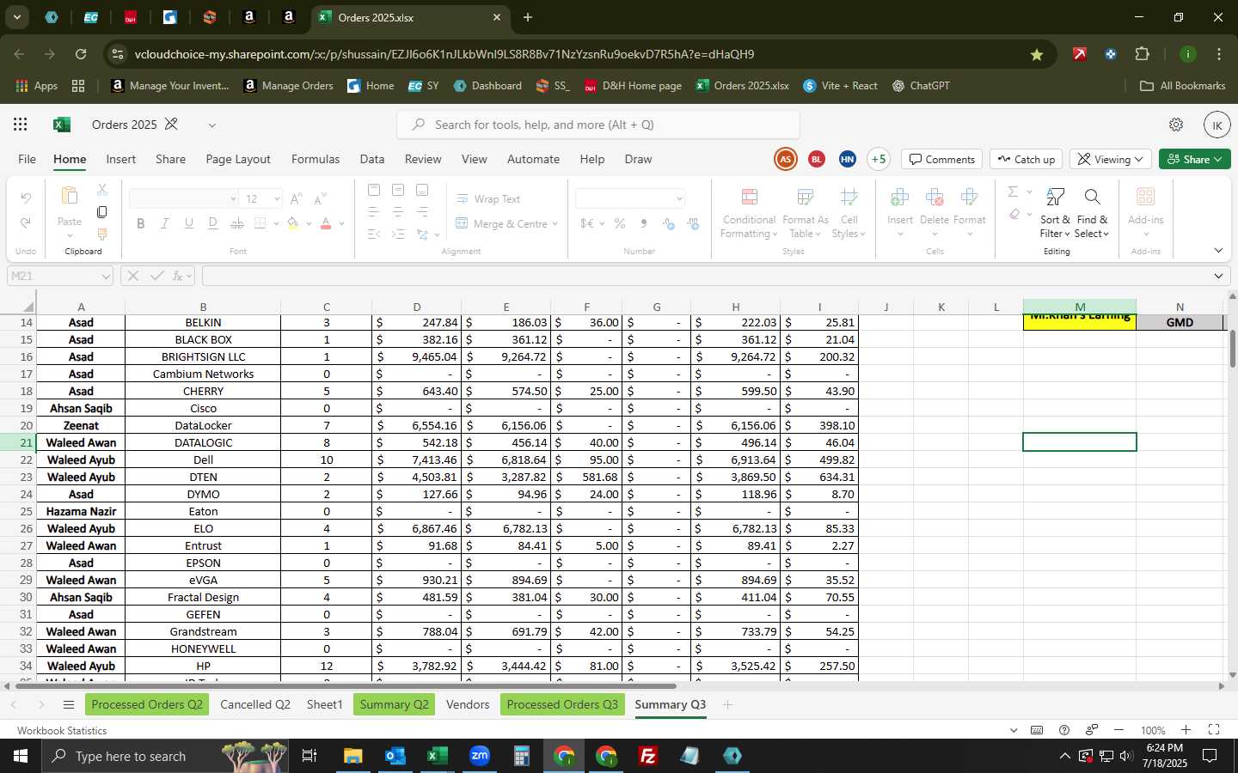Click the Fill colour bucket swatch
This screenshot has height=773, width=1238.
(x=292, y=223)
